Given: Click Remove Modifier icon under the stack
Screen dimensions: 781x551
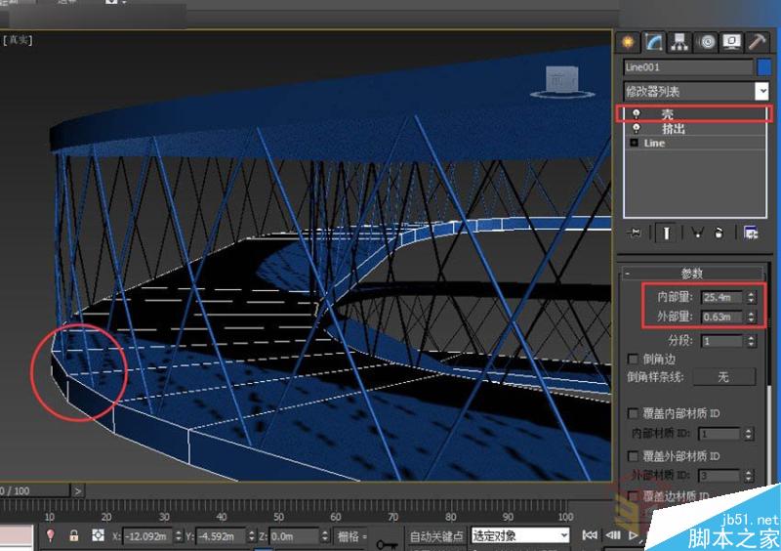Looking at the screenshot, I should click(x=719, y=233).
